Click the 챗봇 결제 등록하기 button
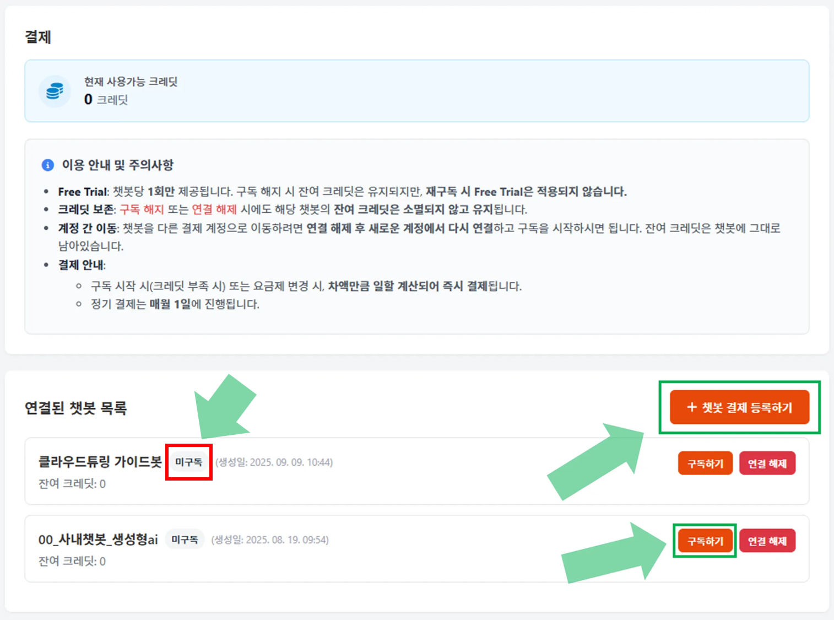 [739, 408]
